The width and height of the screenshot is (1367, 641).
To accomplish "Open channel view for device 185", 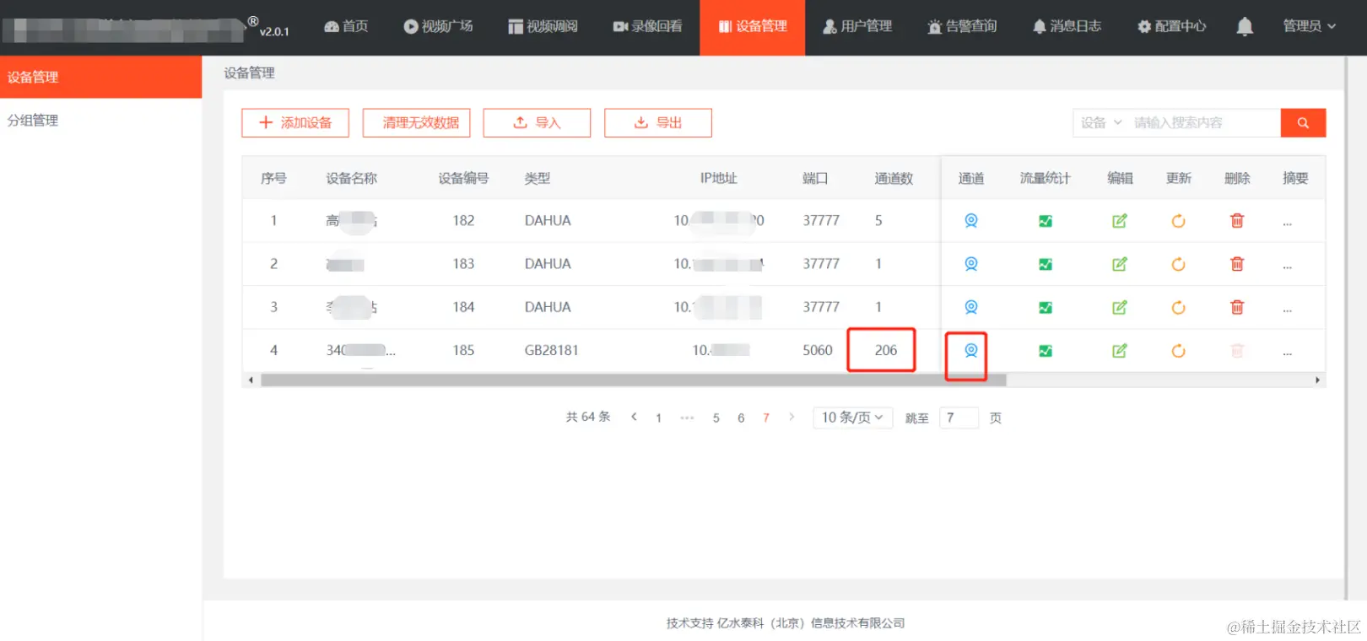I will pos(971,350).
